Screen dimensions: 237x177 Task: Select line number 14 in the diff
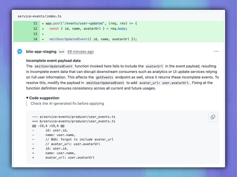35,39
